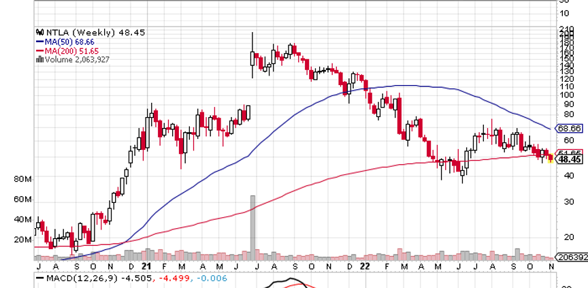This screenshot has width=588, height=288.
Task: Click the black 48.45 last price tag
Action: click(570, 160)
